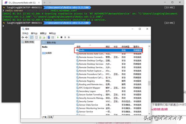Close the terminal tab Redis-x64-3.2
Image resolution: width=186 pixels, height=124 pixels.
click(x=39, y=3)
